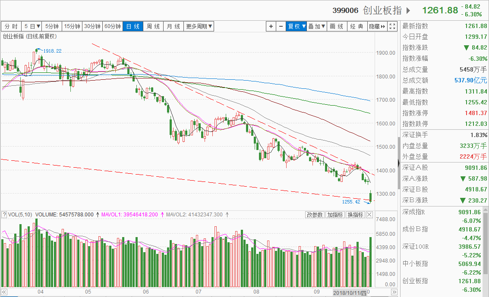
Task: Click the arrow next to 创业板指 title
Action: [408, 10]
